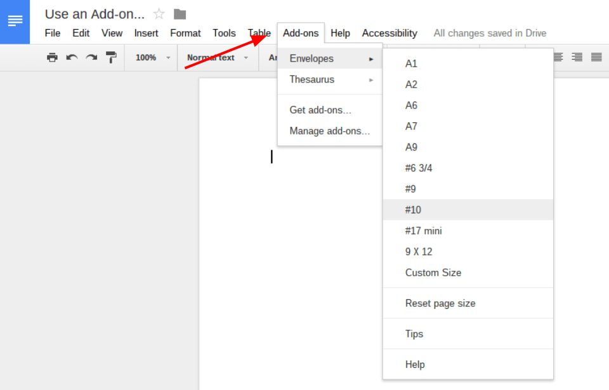
Task: Select the Print icon
Action: pos(53,57)
